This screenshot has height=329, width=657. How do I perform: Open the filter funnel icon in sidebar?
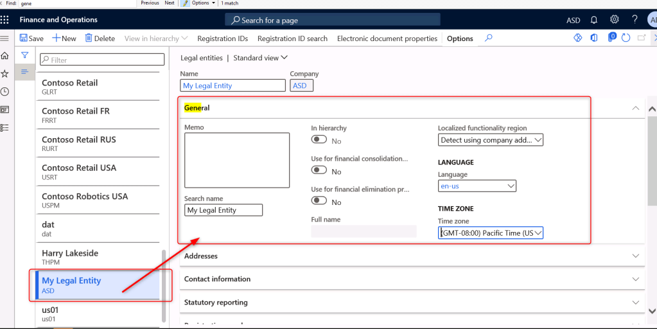[24, 56]
